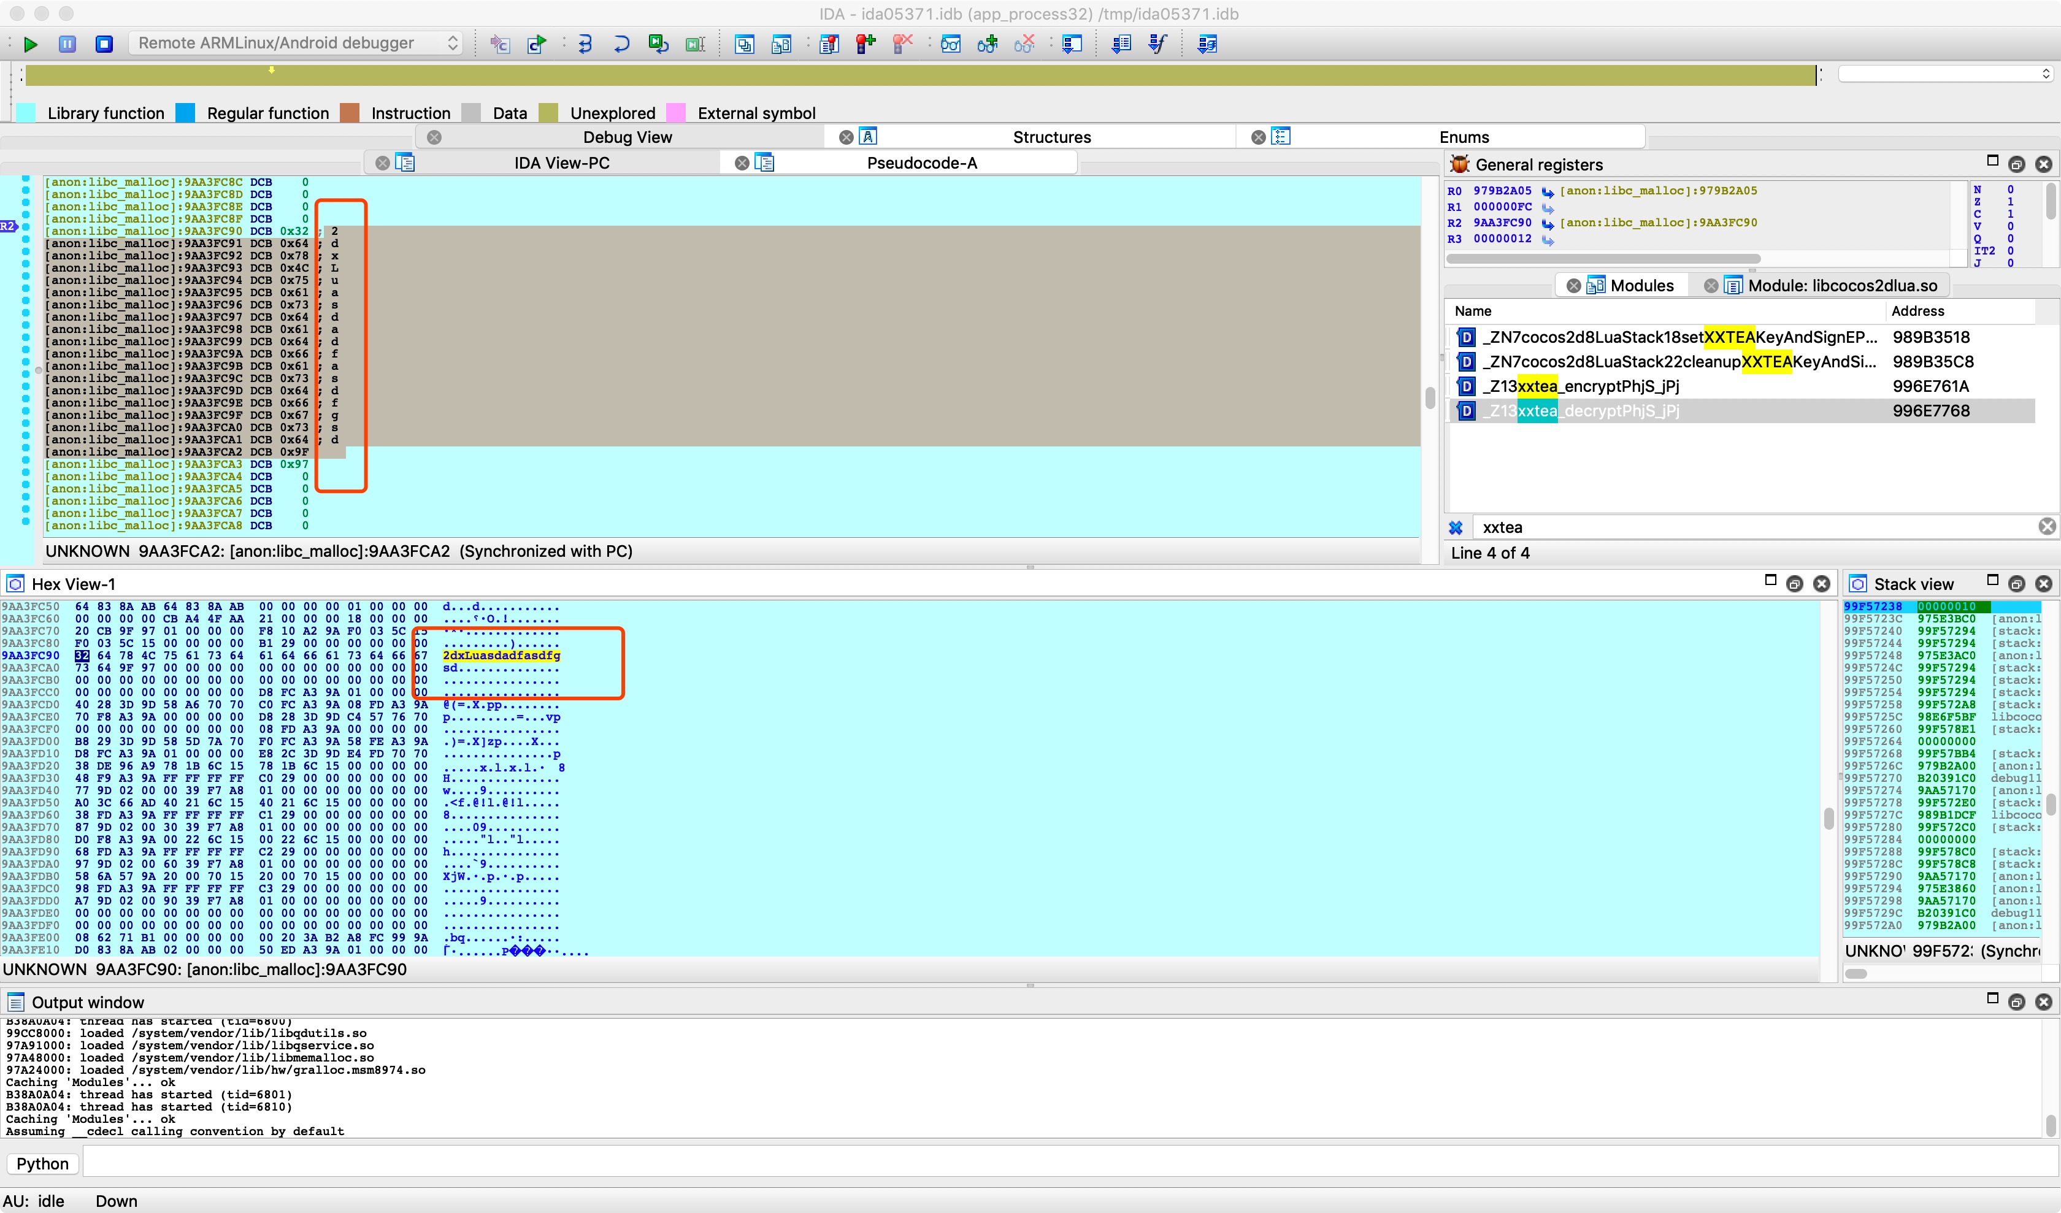Click the Library function color swatch
Image resolution: width=2061 pixels, height=1213 pixels.
(26, 113)
